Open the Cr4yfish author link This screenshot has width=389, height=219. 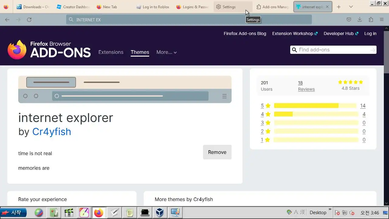pos(52,131)
